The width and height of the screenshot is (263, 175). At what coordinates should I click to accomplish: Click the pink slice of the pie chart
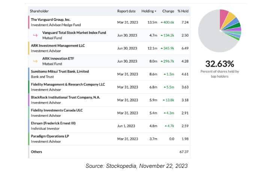pos(224,16)
